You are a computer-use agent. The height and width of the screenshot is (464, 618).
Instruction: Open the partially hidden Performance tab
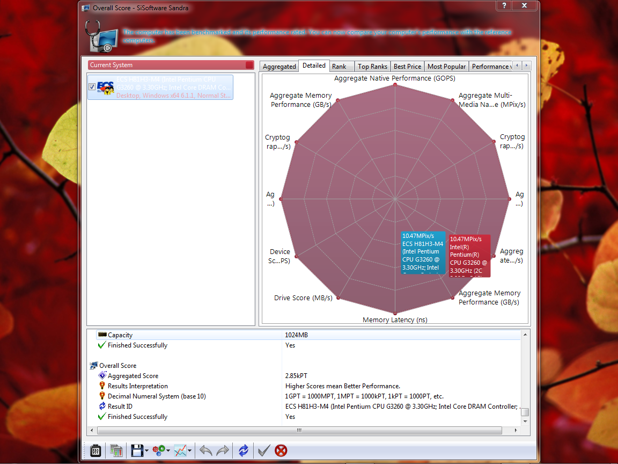(490, 66)
